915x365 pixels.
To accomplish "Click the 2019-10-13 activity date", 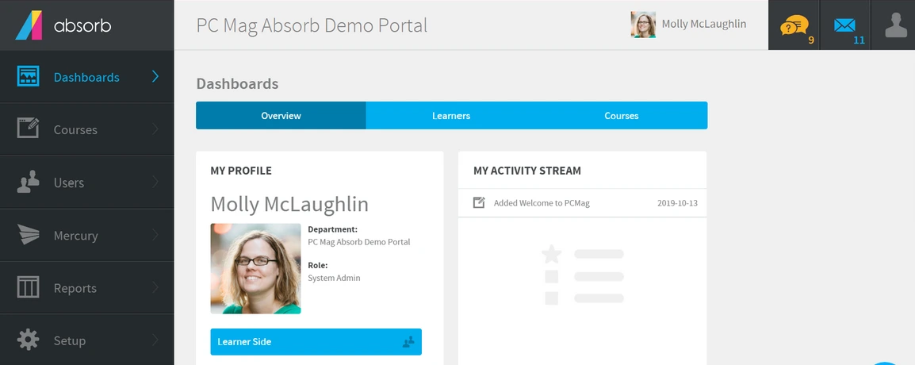I will 677,203.
